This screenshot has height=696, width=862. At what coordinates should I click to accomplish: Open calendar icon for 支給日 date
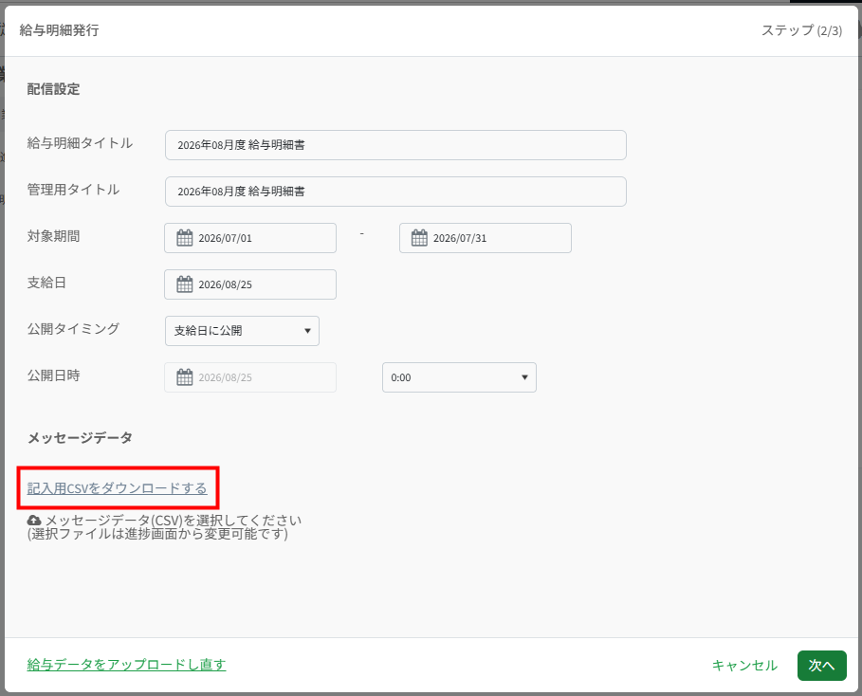point(184,284)
